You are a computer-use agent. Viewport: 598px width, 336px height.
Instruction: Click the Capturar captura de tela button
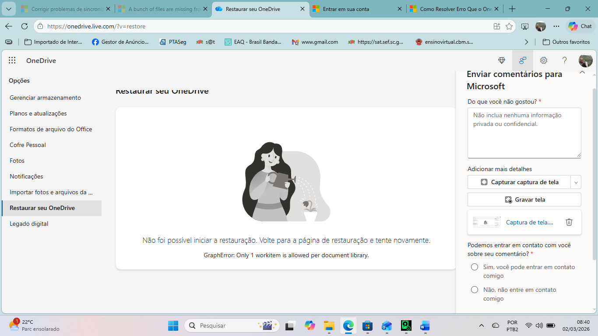pyautogui.click(x=519, y=182)
